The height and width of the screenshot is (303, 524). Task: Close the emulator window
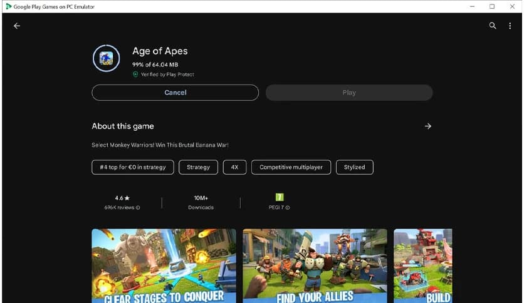[512, 6]
